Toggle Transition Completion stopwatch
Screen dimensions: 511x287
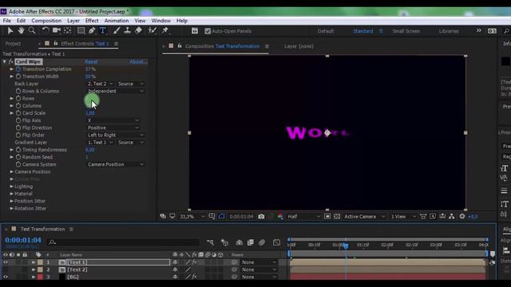pos(18,69)
